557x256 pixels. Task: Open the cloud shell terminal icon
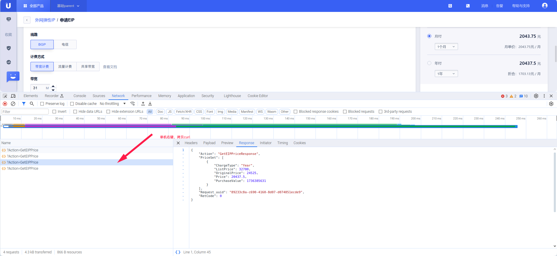(x=468, y=6)
